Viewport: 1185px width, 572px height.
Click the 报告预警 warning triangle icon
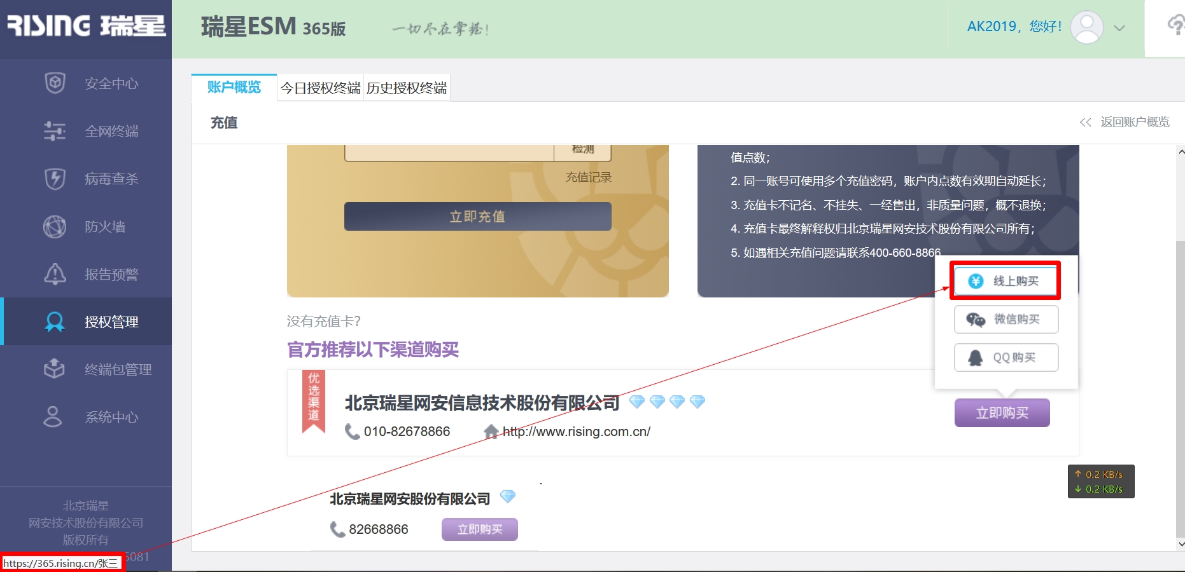(x=55, y=274)
